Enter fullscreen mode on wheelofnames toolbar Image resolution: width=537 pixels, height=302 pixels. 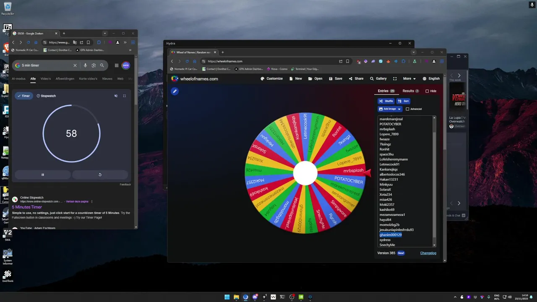click(x=395, y=78)
